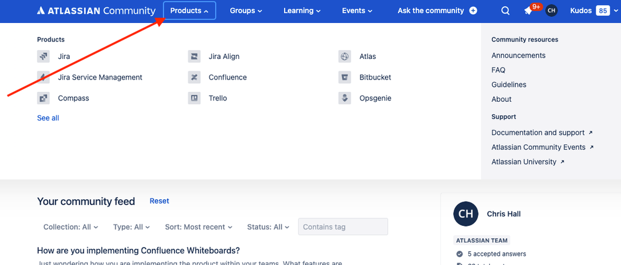Click the Trello product icon
This screenshot has height=265, width=621.
[x=194, y=98]
